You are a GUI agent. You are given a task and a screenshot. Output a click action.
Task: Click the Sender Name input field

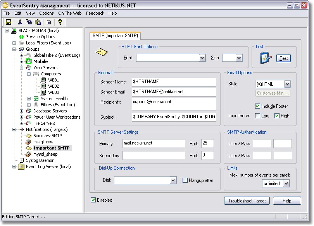pyautogui.click(x=174, y=82)
